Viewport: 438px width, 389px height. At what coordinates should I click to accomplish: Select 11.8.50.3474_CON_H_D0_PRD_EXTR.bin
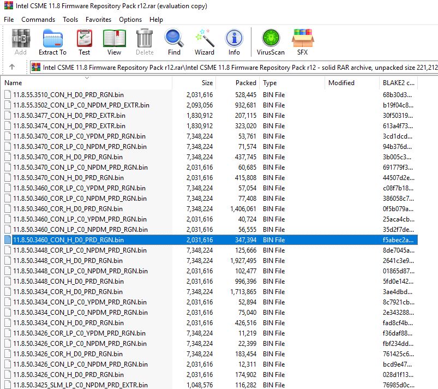[69, 125]
